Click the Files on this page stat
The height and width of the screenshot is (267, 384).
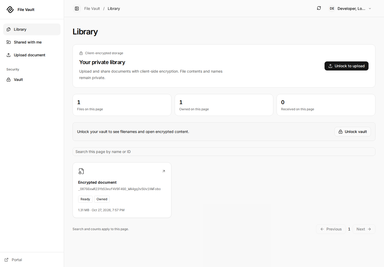[x=122, y=105]
